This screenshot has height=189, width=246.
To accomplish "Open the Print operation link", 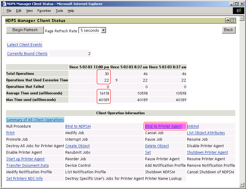I will [x=10, y=133].
